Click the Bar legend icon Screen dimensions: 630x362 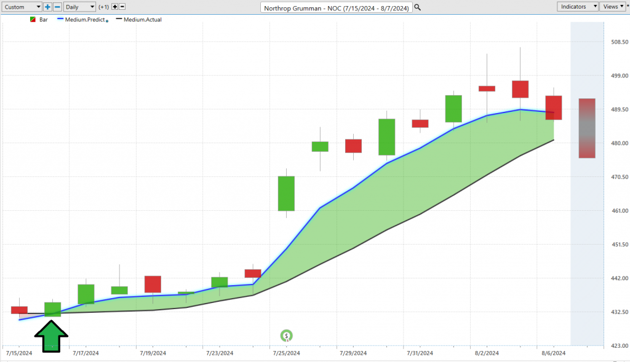point(33,19)
